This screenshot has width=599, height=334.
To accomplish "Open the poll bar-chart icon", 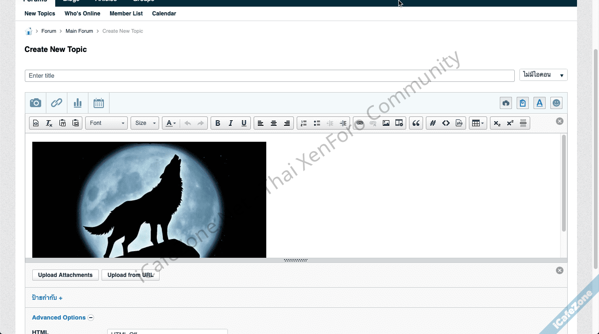I will point(78,103).
